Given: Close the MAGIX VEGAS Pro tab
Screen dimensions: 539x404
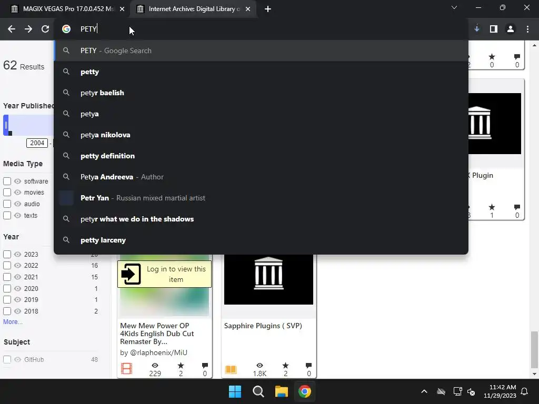Looking at the screenshot, I should [122, 9].
